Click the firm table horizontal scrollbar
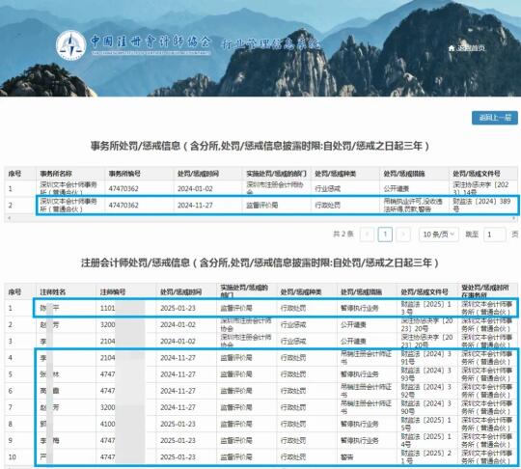The width and height of the screenshot is (521, 469). 261,218
